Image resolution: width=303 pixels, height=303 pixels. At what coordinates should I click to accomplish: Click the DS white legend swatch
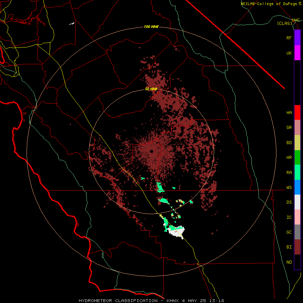(x=297, y=202)
